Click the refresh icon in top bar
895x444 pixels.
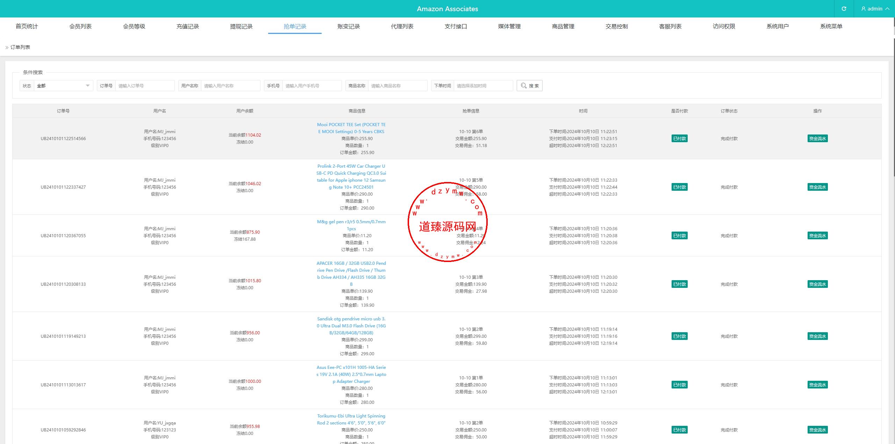coord(844,9)
